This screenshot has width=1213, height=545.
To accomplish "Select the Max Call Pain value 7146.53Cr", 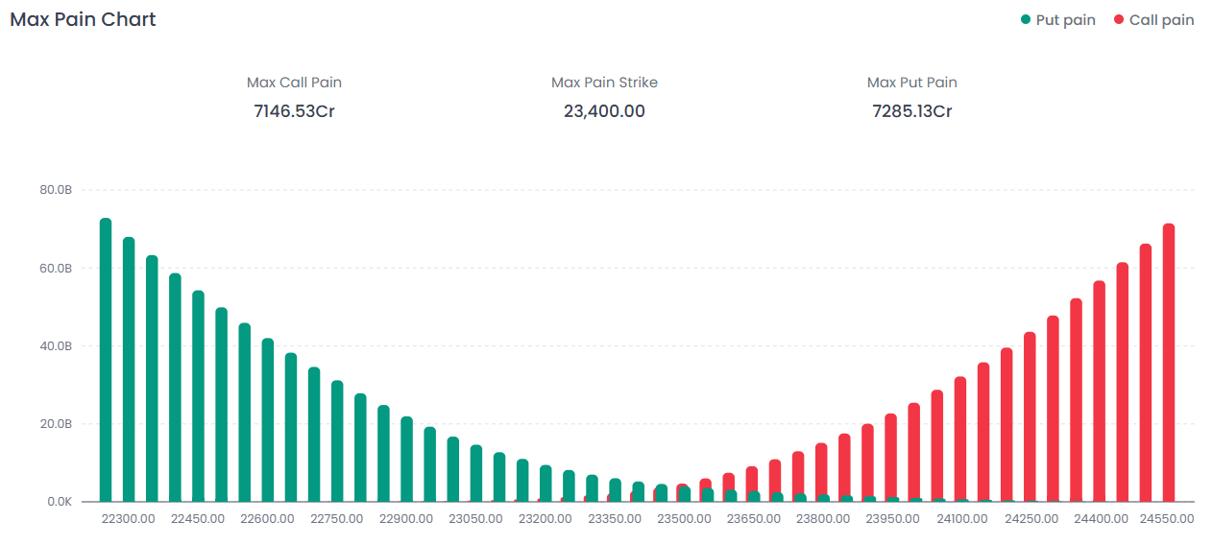I will pos(294,111).
